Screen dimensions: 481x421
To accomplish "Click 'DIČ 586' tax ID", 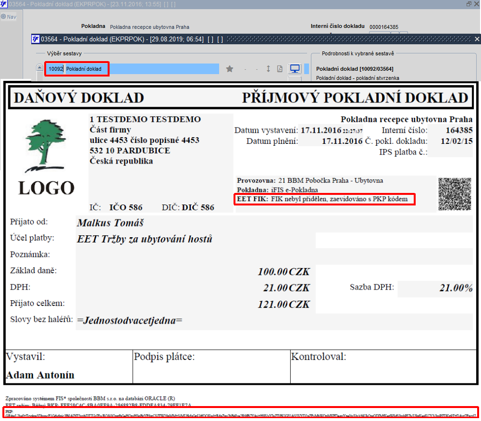I will coord(198,207).
